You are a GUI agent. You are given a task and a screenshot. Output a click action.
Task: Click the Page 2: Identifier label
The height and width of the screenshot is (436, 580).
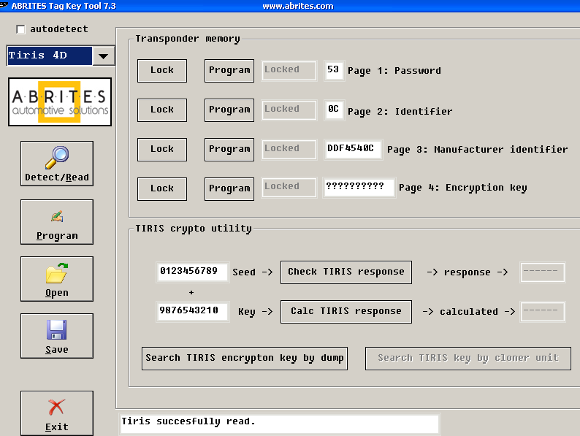pos(400,111)
